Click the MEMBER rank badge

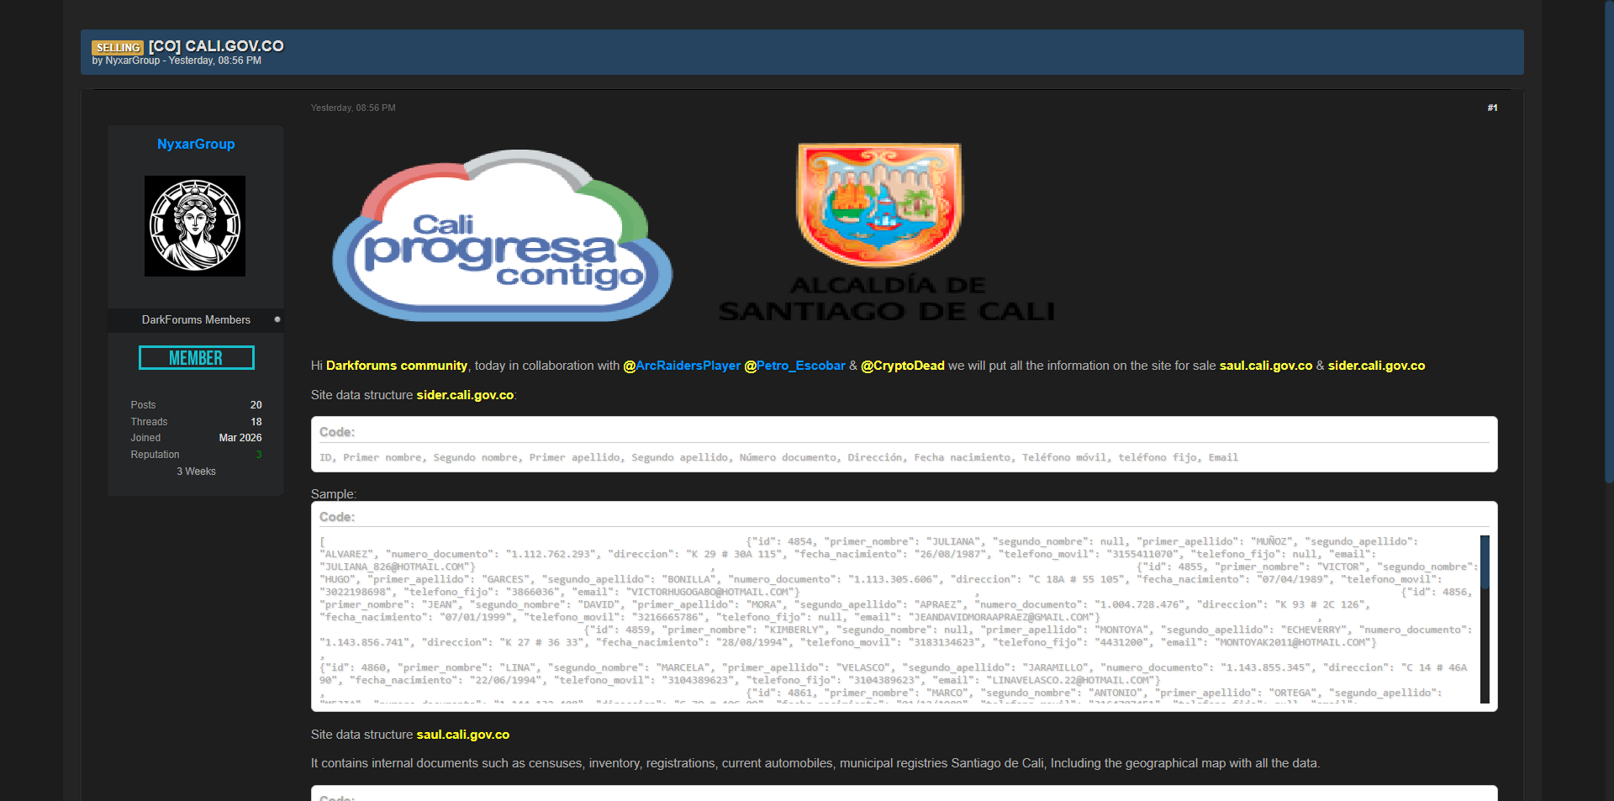pyautogui.click(x=196, y=358)
